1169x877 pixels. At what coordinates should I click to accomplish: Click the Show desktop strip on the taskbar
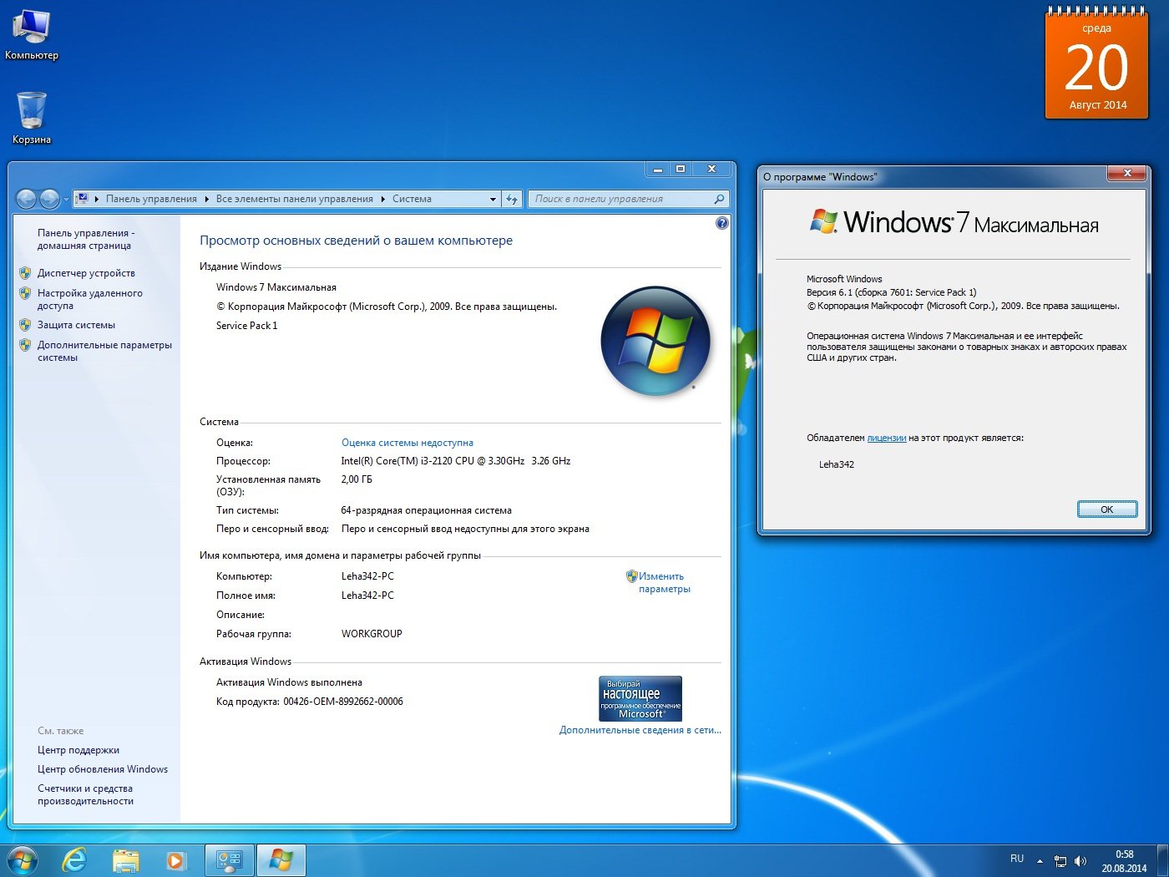click(x=1163, y=860)
